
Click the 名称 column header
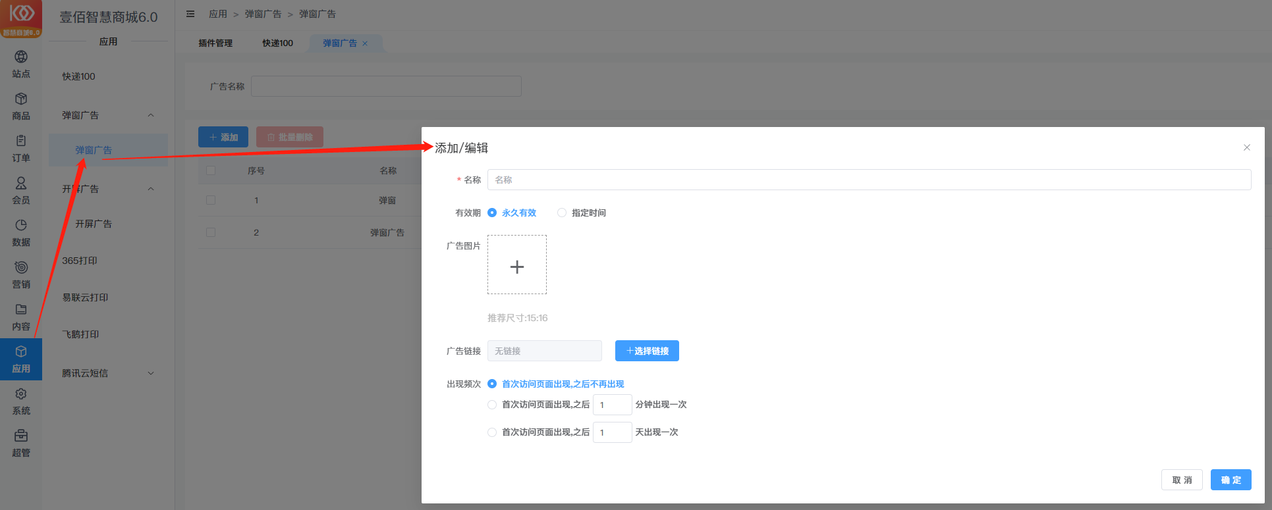(388, 170)
